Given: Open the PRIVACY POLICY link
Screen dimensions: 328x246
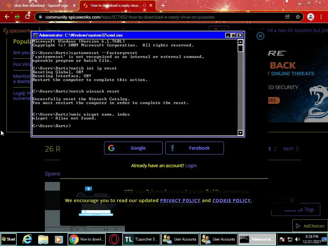Looking at the screenshot, I should (180, 201).
